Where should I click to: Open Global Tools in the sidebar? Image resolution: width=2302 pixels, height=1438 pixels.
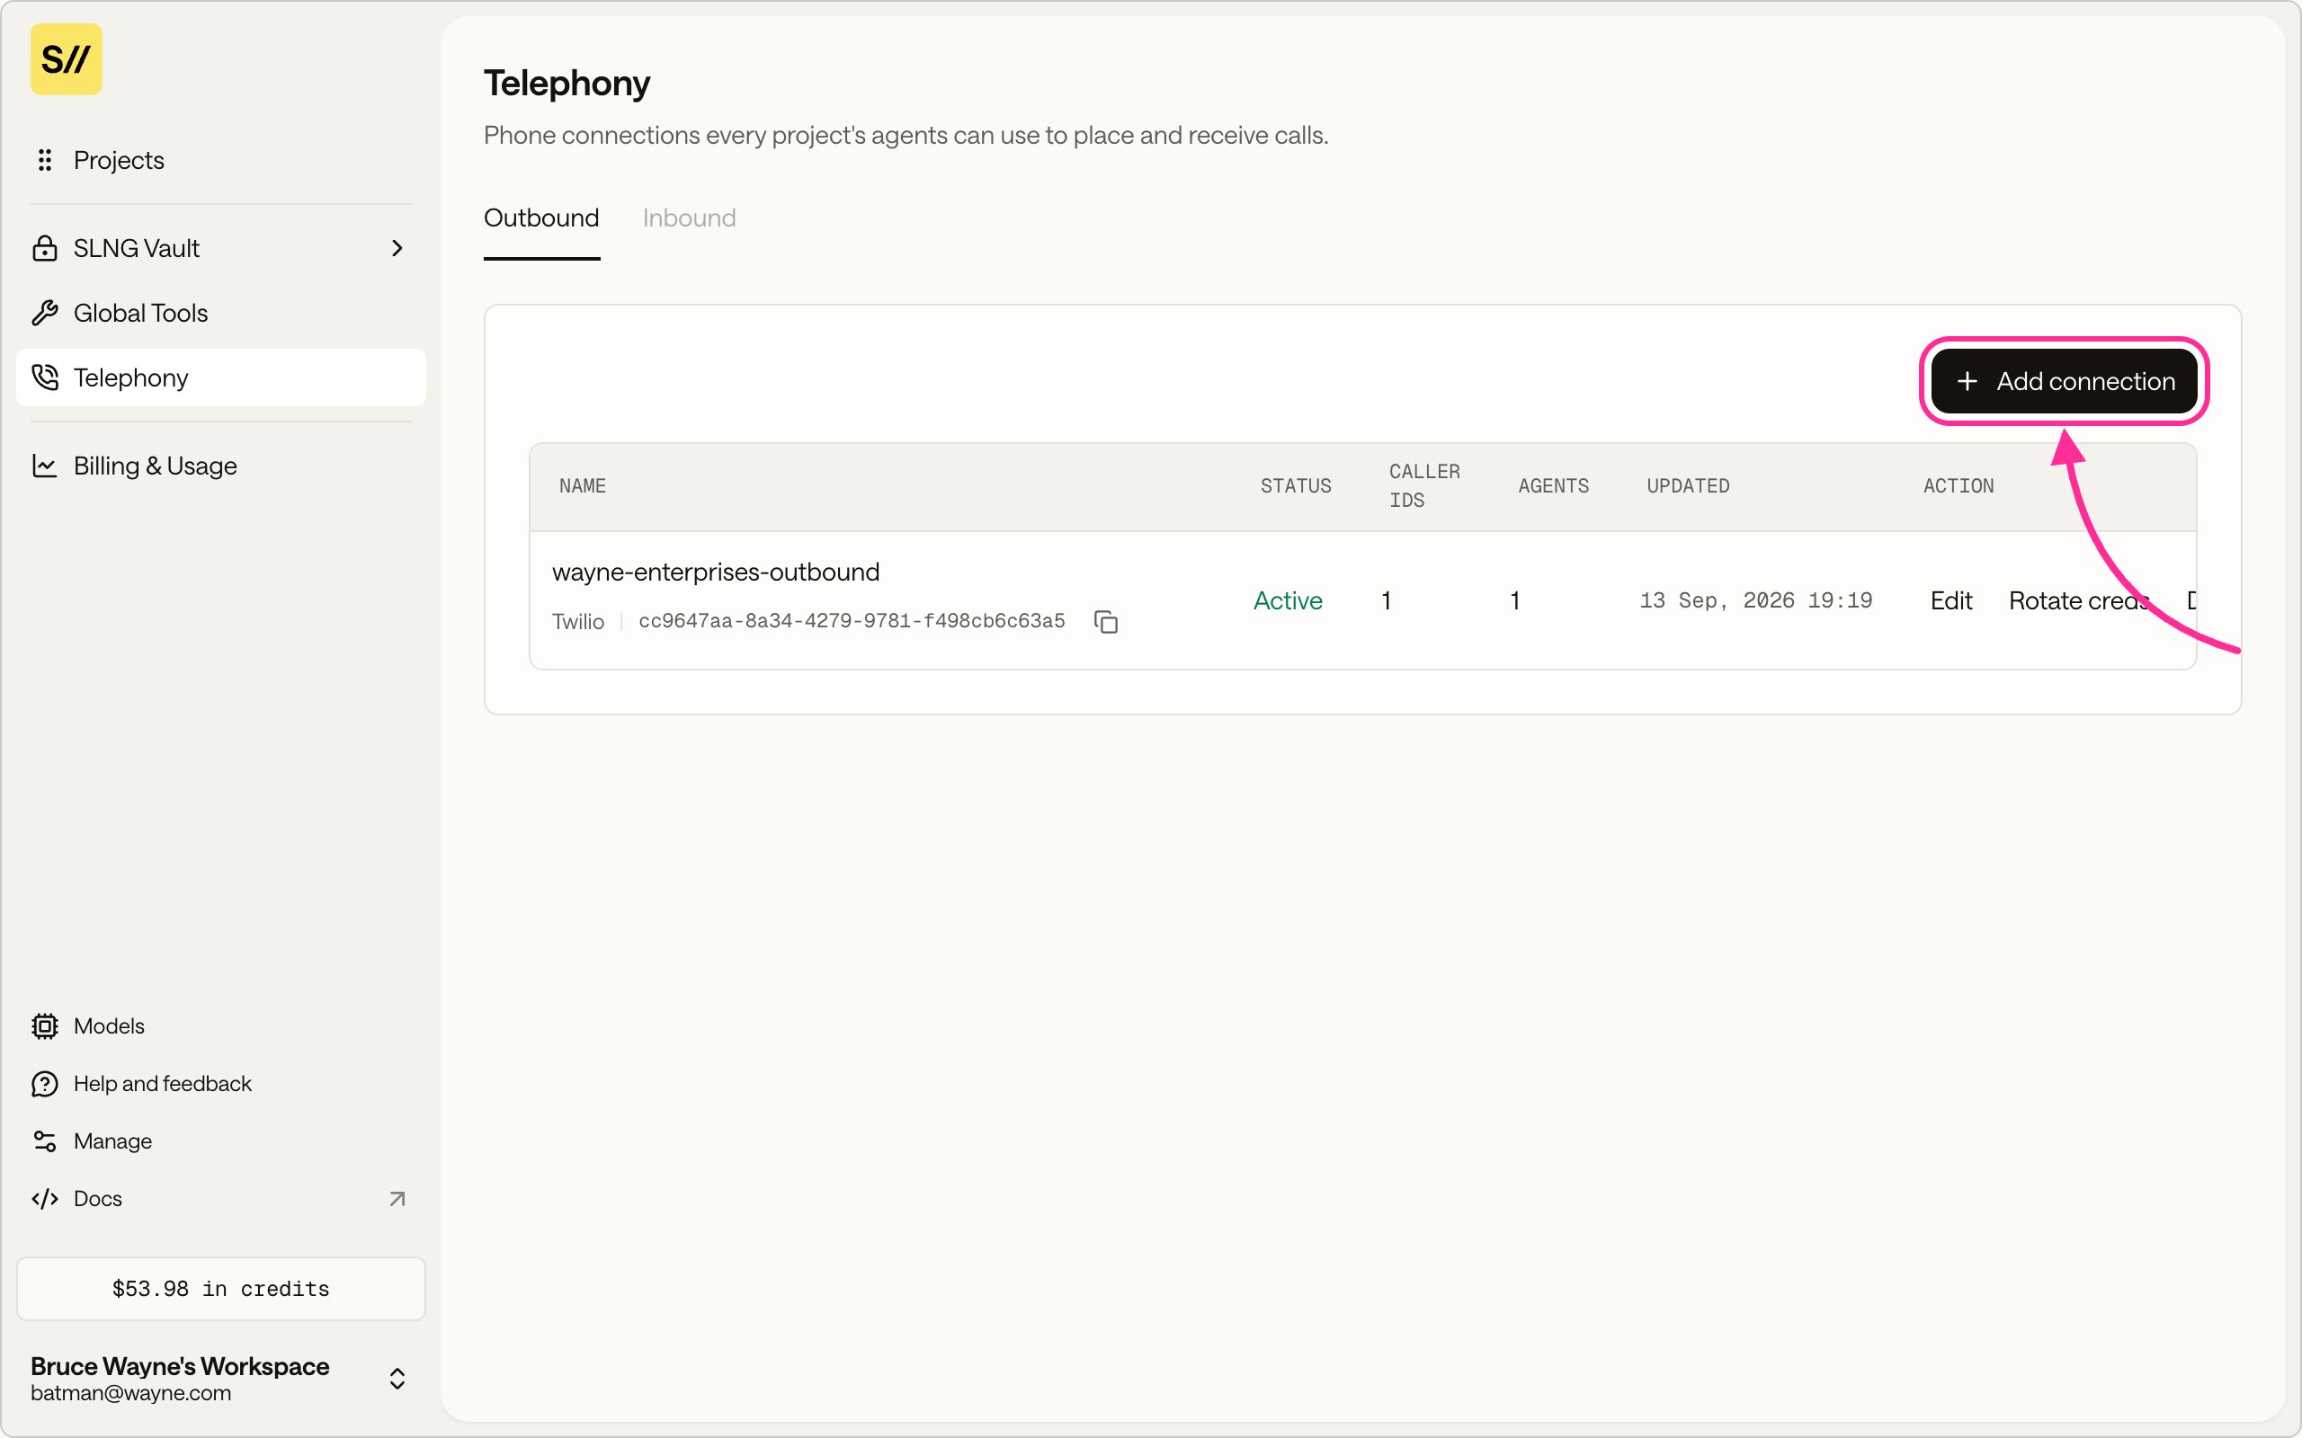pyautogui.click(x=220, y=313)
